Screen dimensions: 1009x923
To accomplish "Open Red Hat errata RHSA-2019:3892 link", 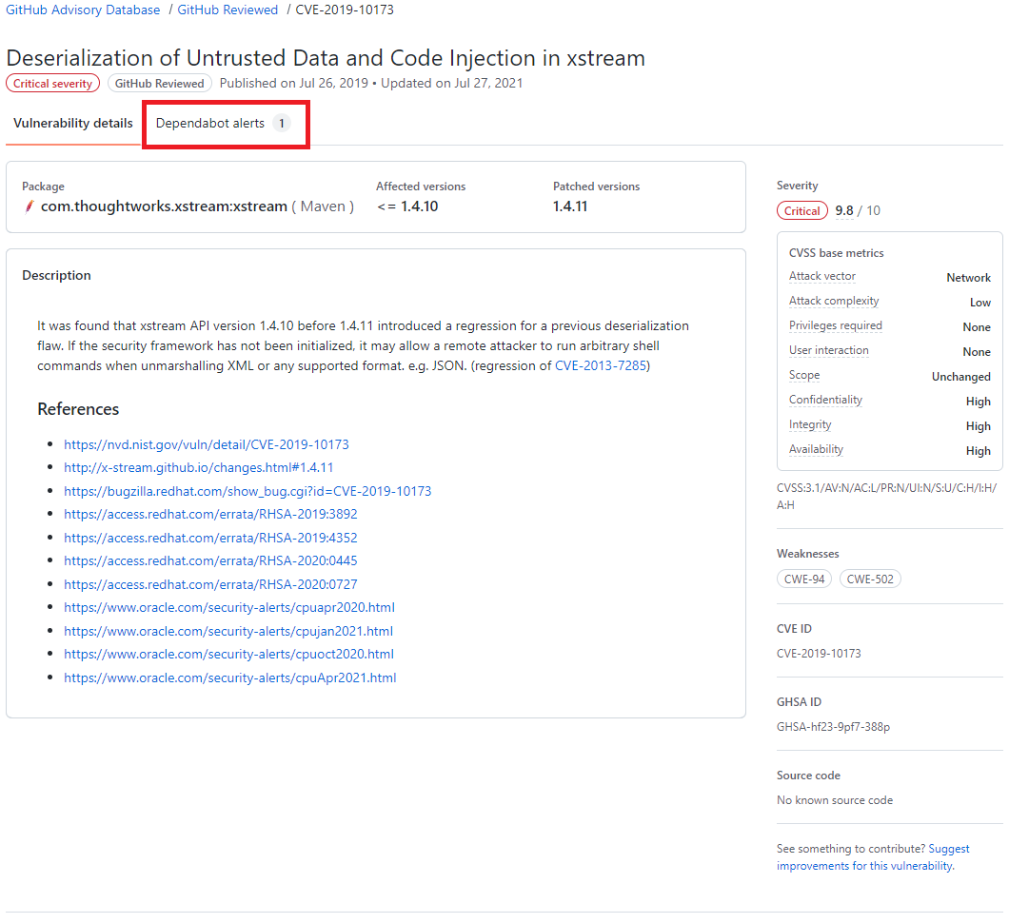I will [x=210, y=514].
